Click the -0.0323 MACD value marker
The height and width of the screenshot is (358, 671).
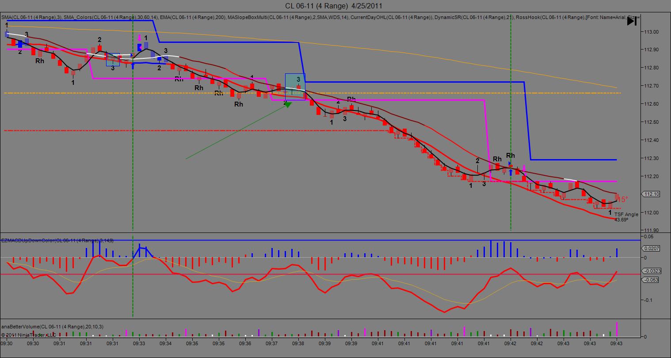(x=652, y=271)
